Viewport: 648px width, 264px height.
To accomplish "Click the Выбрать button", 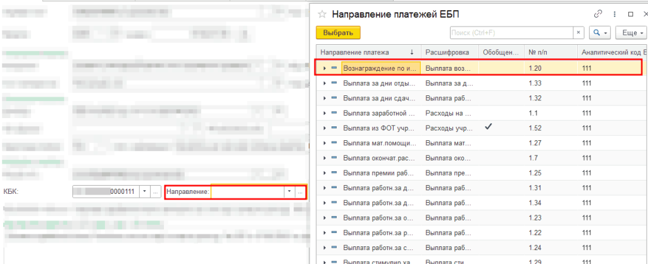I will (338, 33).
